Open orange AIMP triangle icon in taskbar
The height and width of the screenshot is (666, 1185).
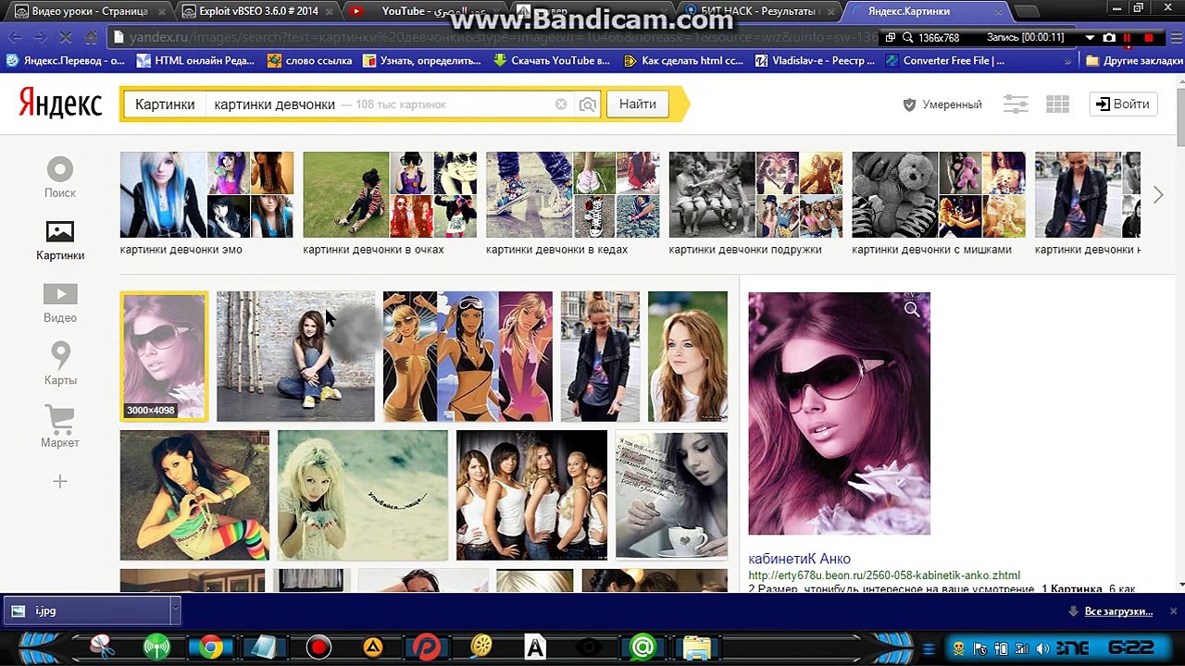[373, 647]
